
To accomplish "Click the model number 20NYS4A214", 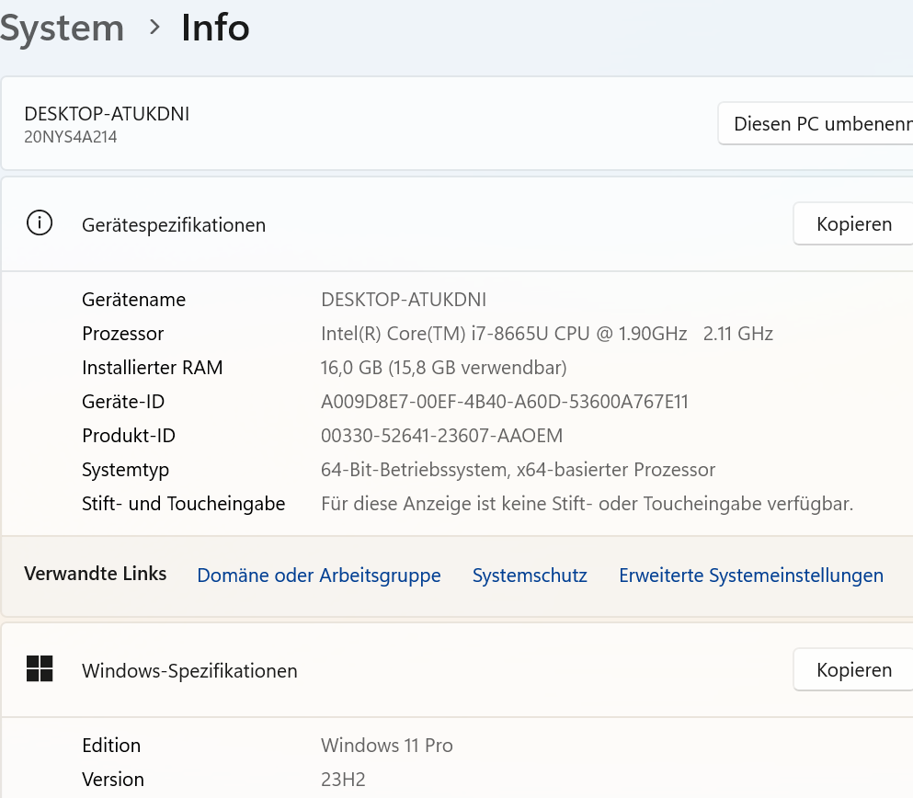I will point(71,137).
